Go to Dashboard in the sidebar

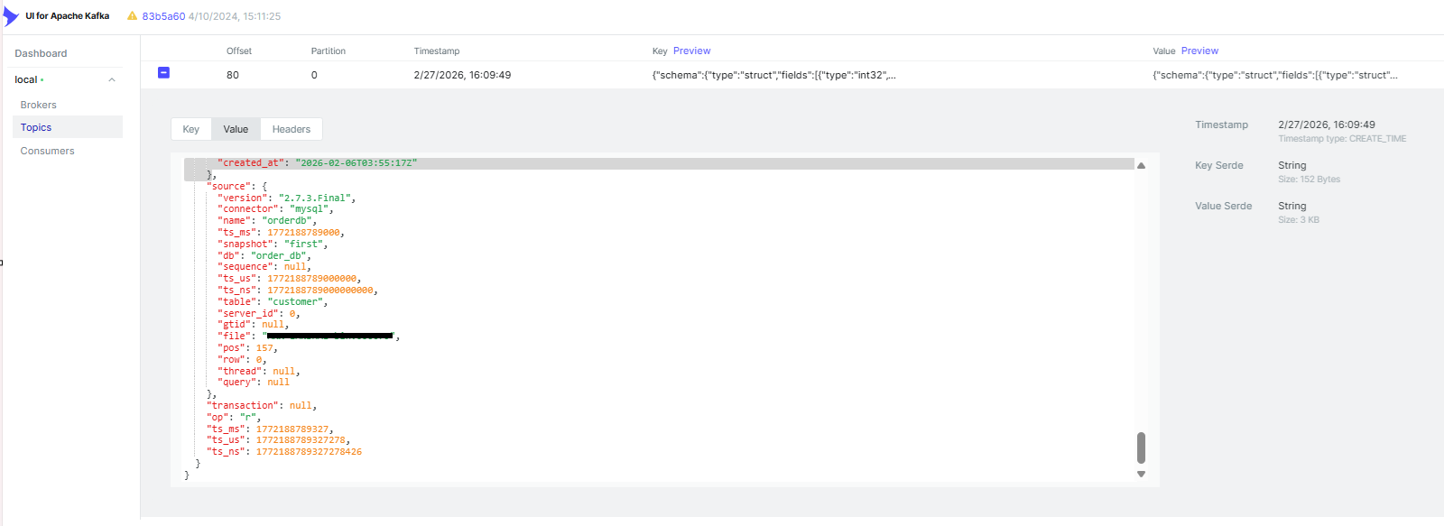pyautogui.click(x=41, y=54)
